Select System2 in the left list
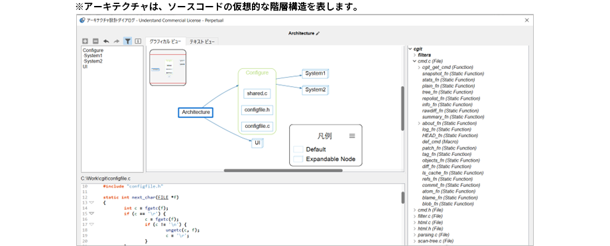This screenshot has width=610, height=246. pos(93,61)
